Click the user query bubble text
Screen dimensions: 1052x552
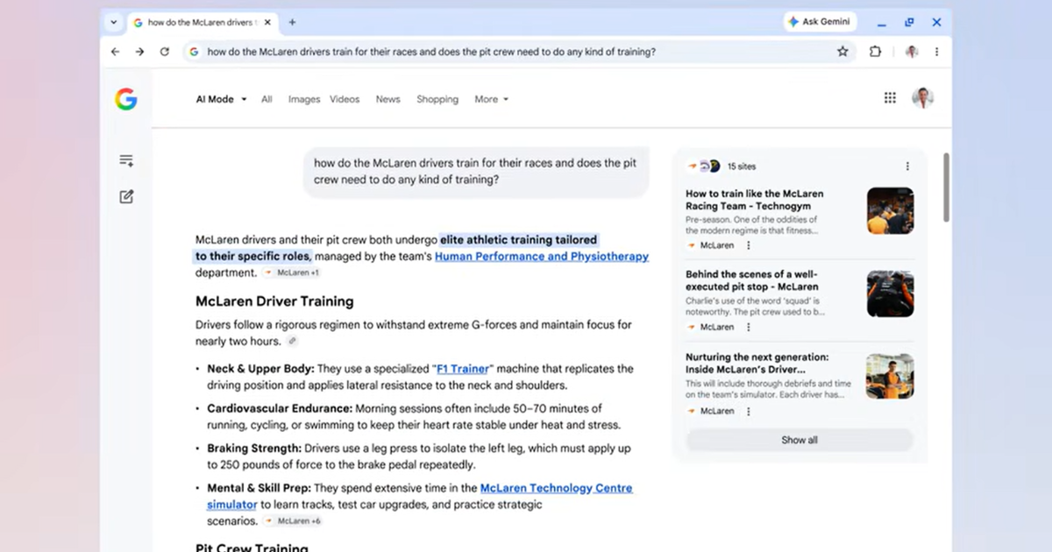pyautogui.click(x=476, y=172)
